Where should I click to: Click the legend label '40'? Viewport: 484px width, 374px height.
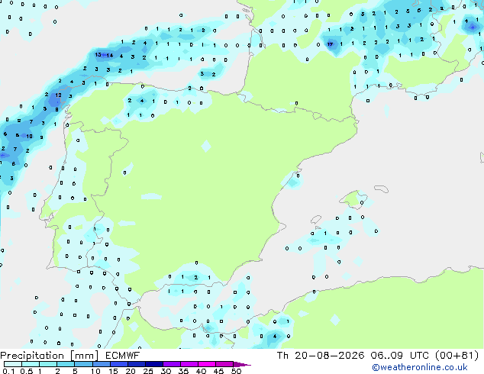pos(201,371)
